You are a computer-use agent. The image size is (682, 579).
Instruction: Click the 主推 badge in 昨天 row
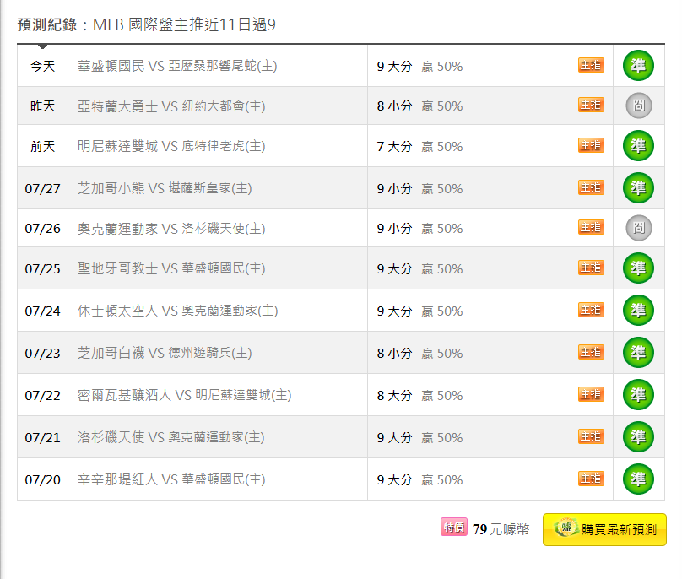point(591,105)
